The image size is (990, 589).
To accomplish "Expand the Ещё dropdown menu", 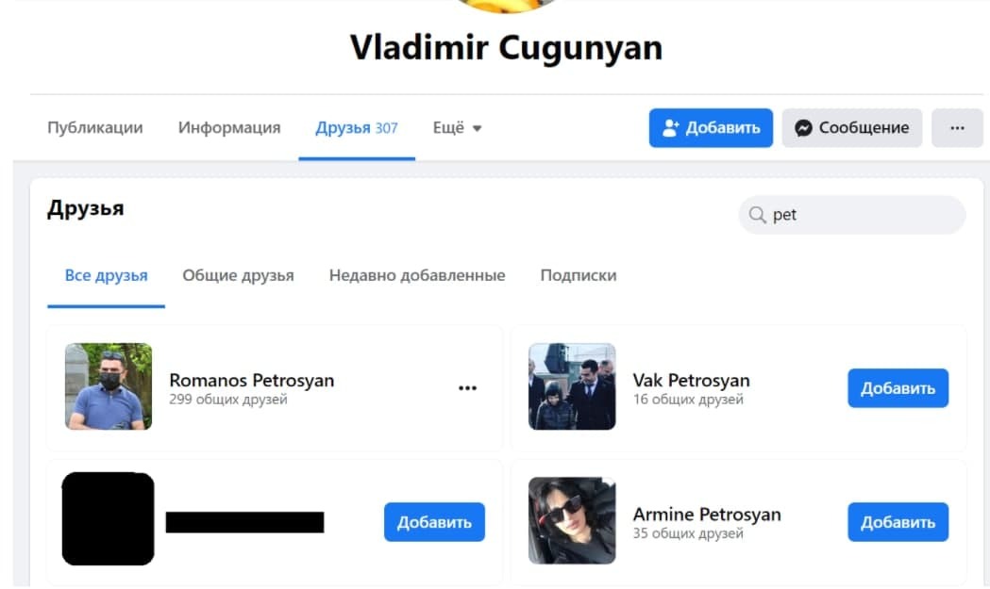I will pyautogui.click(x=457, y=128).
